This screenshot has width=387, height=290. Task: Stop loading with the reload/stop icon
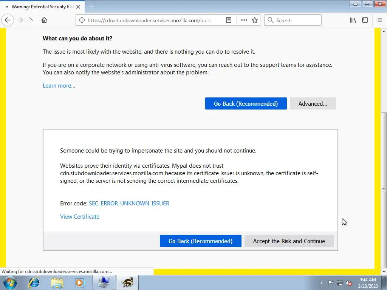(x=31, y=19)
